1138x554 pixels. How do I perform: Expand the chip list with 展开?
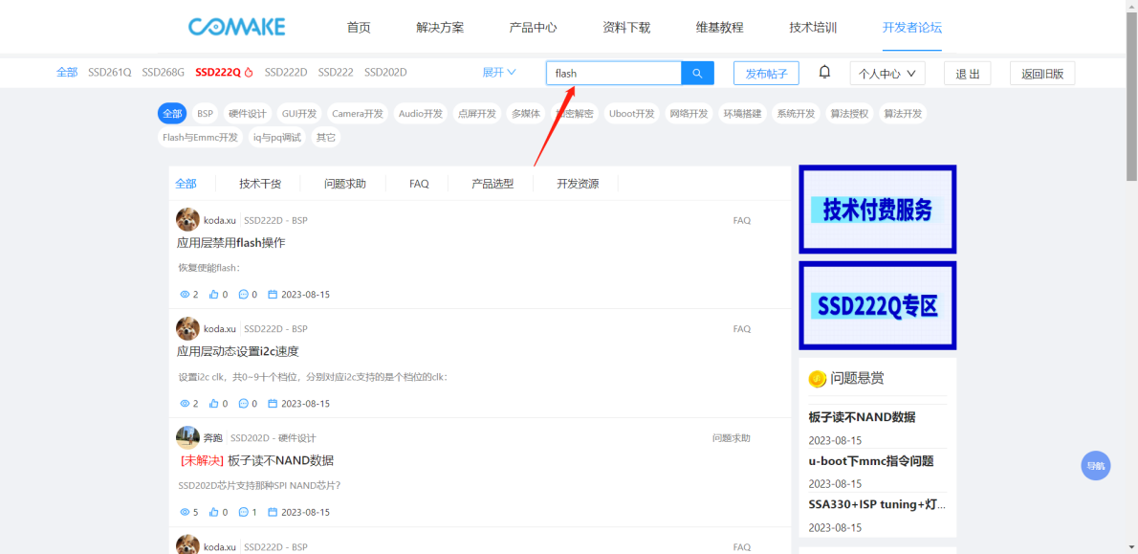pyautogui.click(x=498, y=73)
